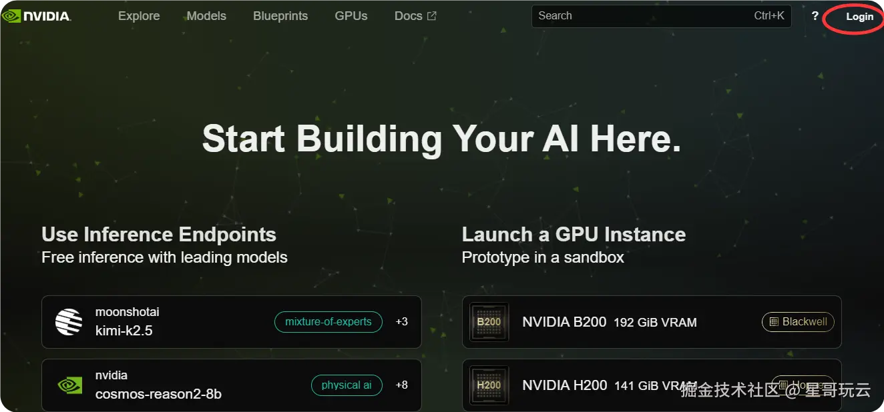
Task: Click the Blackwell architecture tag
Action: [798, 322]
